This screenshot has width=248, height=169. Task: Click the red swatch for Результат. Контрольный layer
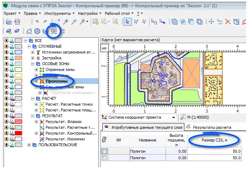pyautogui.click(x=19, y=133)
